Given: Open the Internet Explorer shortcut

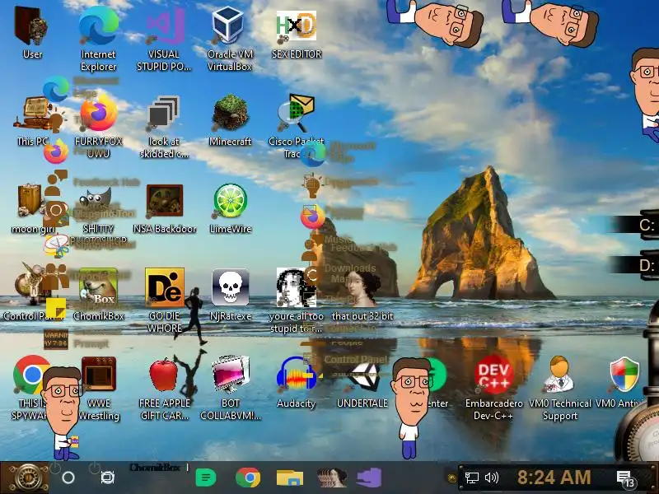Looking at the screenshot, I should pos(98,38).
